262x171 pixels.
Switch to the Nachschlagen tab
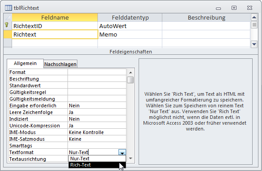[60, 64]
